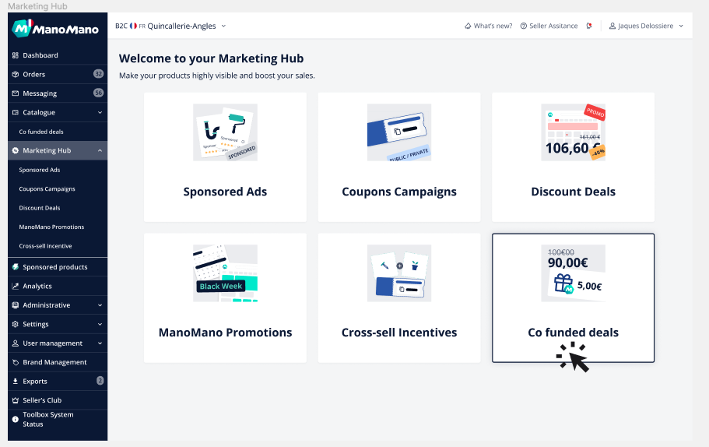Open Dashboard icon in sidebar
The width and height of the screenshot is (709, 447).
(16, 55)
